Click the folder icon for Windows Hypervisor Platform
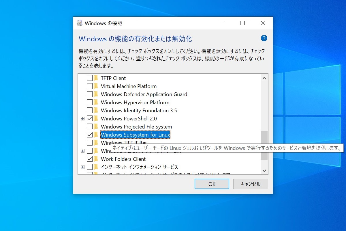Image resolution: width=346 pixels, height=231 pixels. pyautogui.click(x=96, y=102)
